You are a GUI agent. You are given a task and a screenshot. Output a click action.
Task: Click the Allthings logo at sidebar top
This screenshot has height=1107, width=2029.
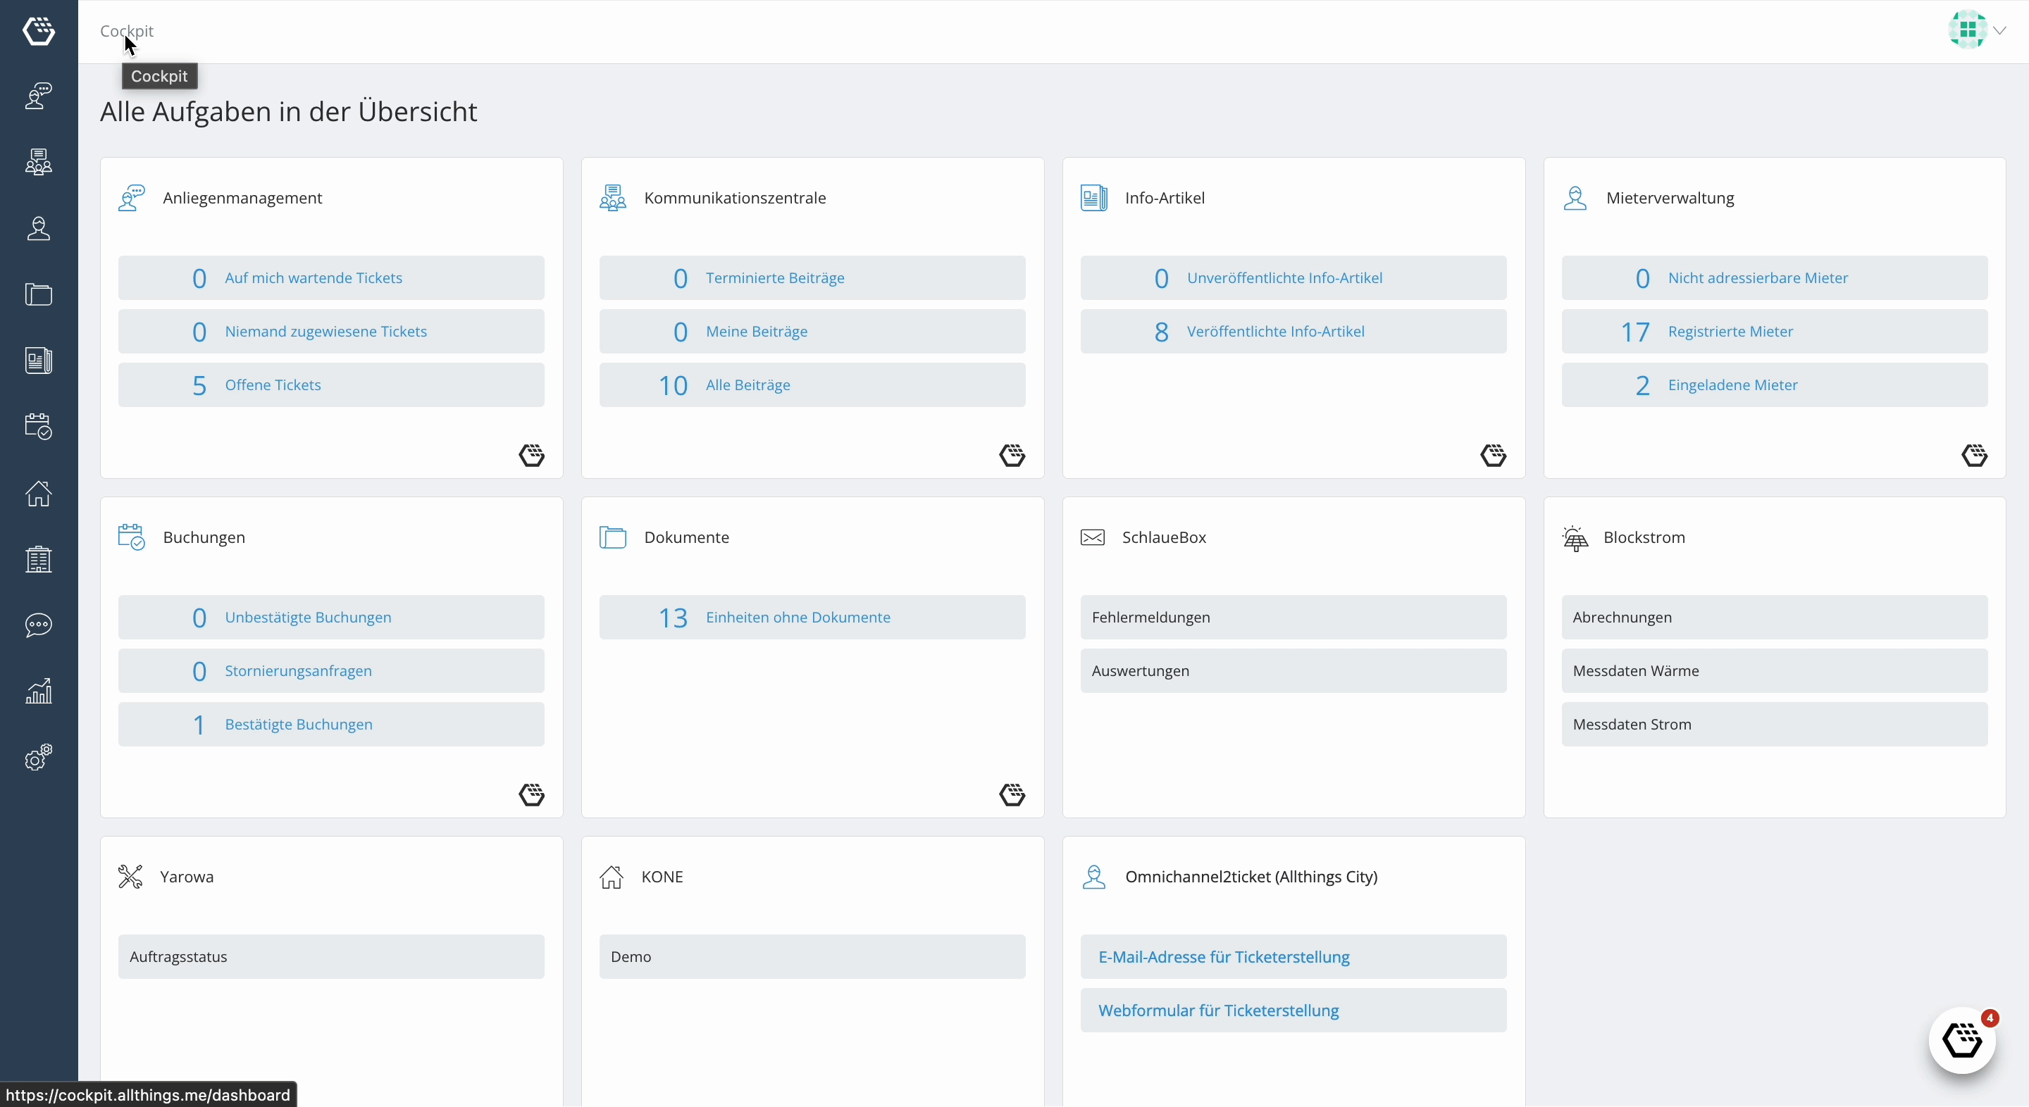pyautogui.click(x=39, y=31)
